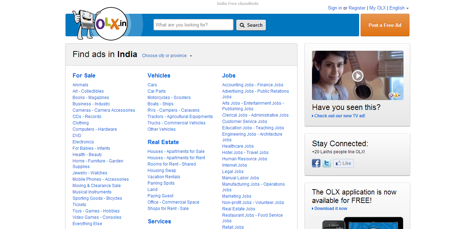Open Trucks - Commercial Vehicles
Viewport: 475px width, 229px height.
coord(176,123)
